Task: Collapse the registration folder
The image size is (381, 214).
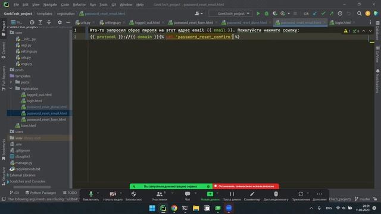Action: (x=11, y=89)
